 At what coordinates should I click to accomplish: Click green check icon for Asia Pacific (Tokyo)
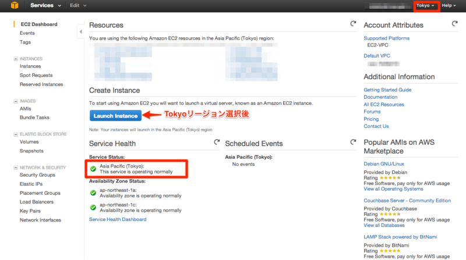(93, 169)
